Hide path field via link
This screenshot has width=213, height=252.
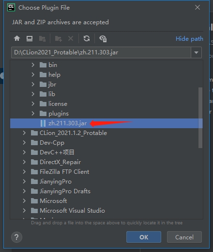point(189,39)
